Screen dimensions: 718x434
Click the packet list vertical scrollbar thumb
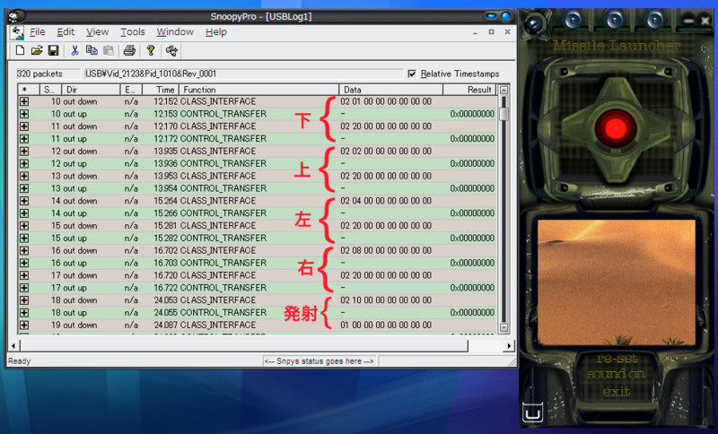pos(503,113)
